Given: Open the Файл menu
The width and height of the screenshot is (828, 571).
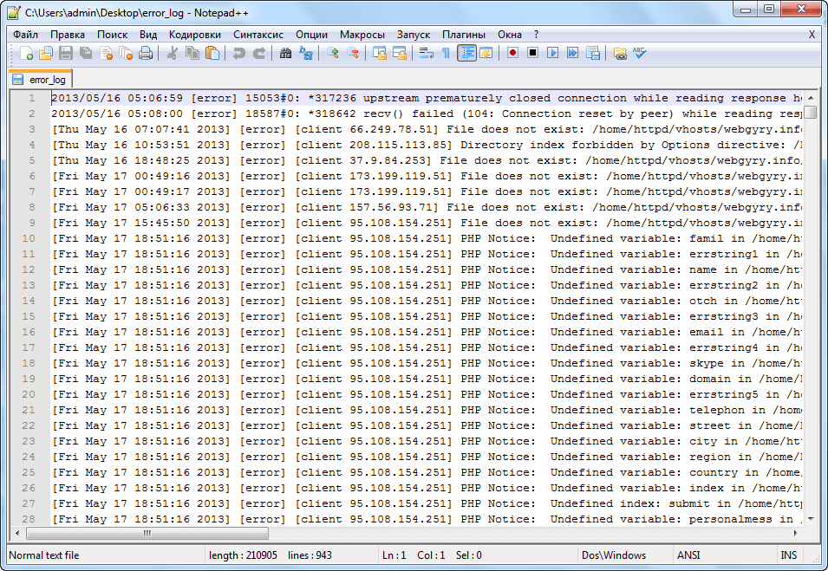Looking at the screenshot, I should [x=25, y=35].
